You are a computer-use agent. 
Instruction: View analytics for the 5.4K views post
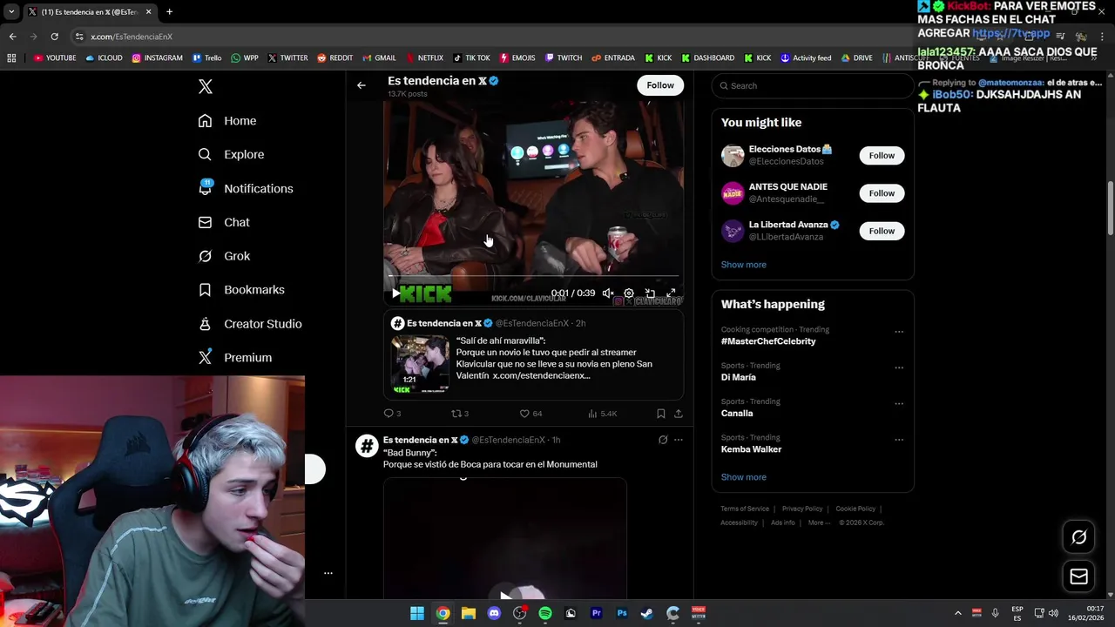[x=602, y=414]
